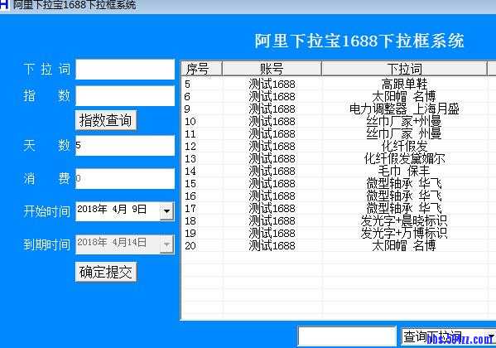Click sequence number 18 in the table
The image size is (496, 348).
click(x=190, y=221)
